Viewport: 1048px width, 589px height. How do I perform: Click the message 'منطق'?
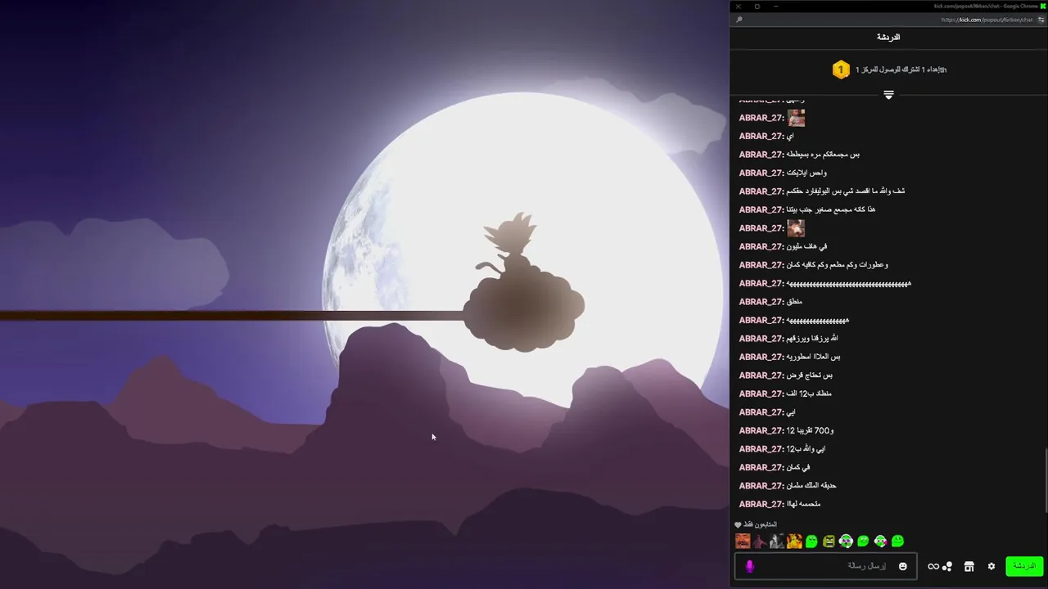click(x=794, y=302)
